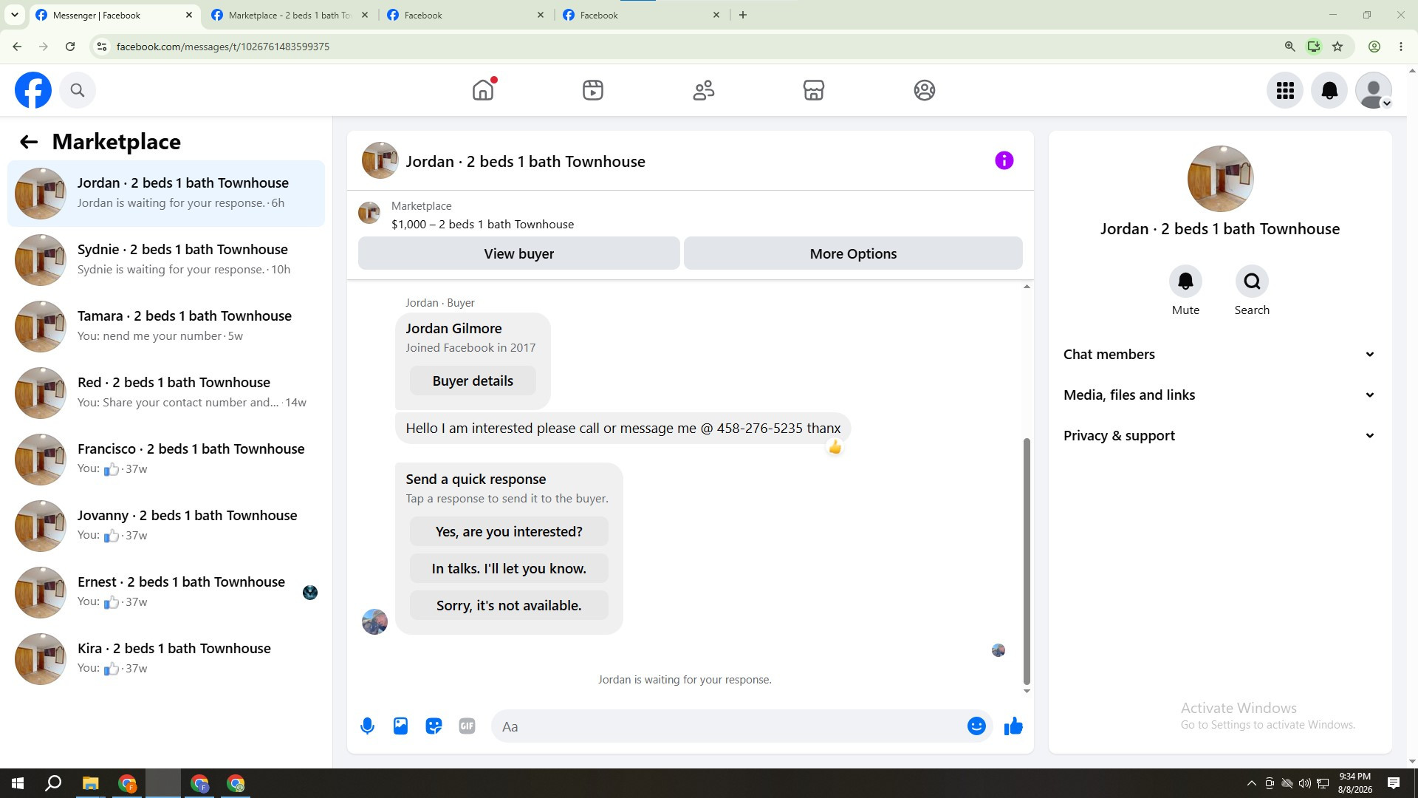Send quick response 'Yes, are you interested?'
Image resolution: width=1418 pixels, height=798 pixels.
point(509,532)
